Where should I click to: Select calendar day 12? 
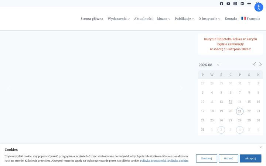221,102
